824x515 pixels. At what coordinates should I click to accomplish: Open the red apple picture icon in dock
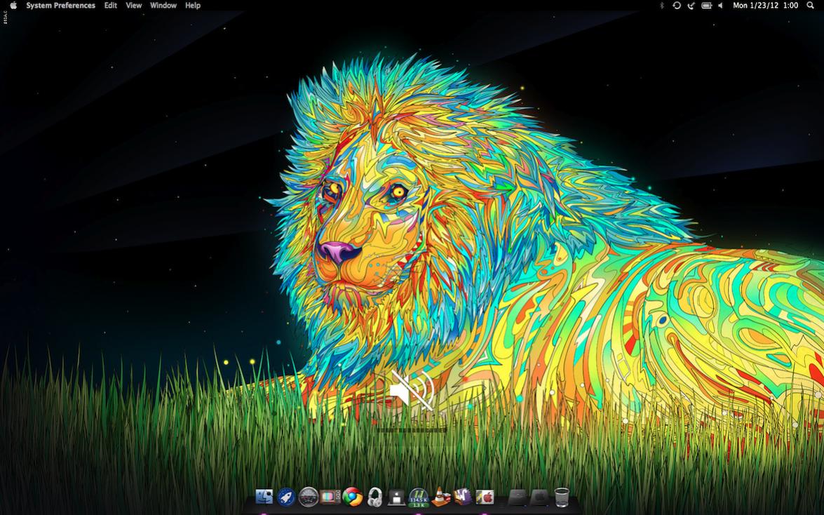(485, 496)
